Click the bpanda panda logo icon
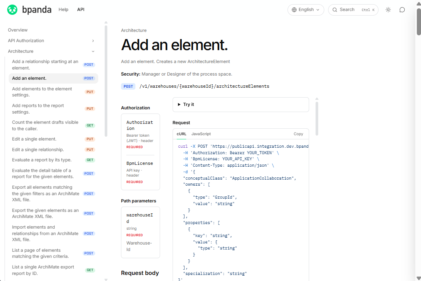 click(13, 9)
